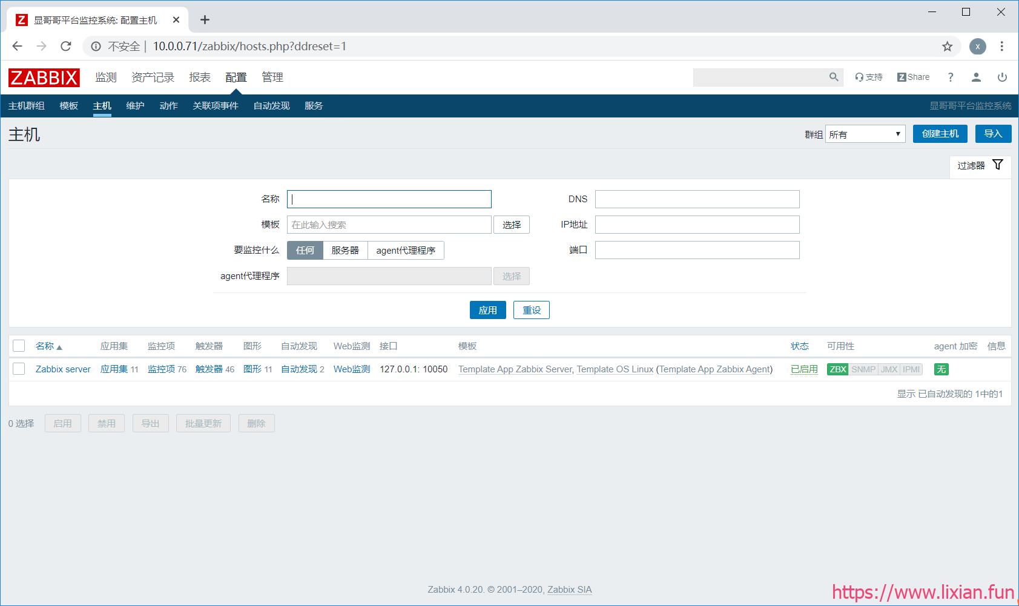Open Template App Zabbix Server link
Screen dimensions: 1019x606
515,369
